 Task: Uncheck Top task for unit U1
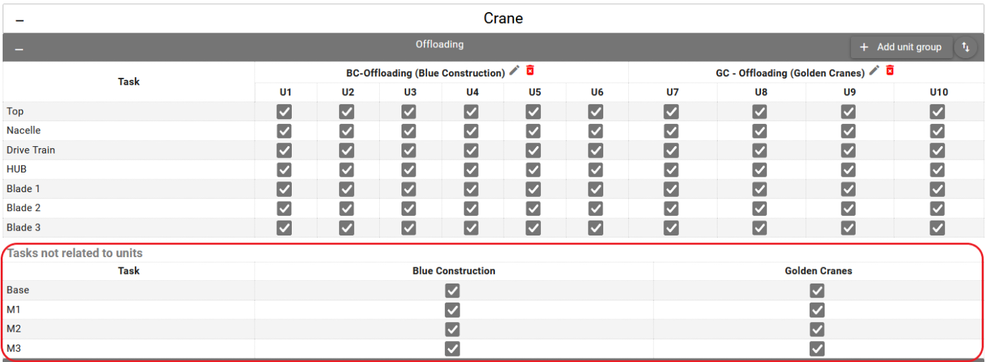[284, 112]
